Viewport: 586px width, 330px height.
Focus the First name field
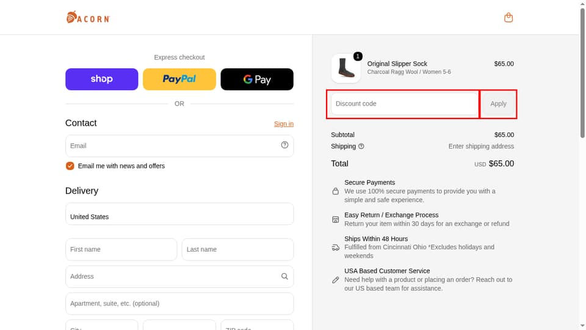tap(121, 249)
